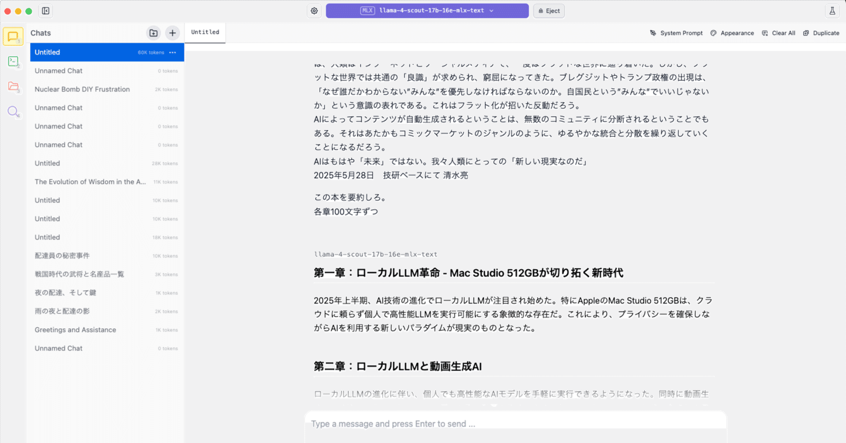Duplicate the current chat
The height and width of the screenshot is (443, 846).
(821, 33)
